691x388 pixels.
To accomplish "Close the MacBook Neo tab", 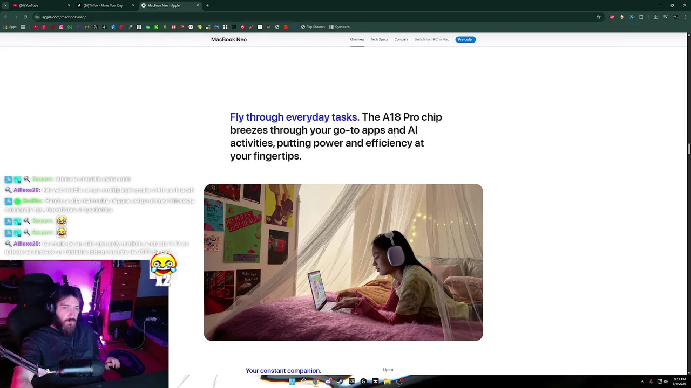I will [x=198, y=5].
